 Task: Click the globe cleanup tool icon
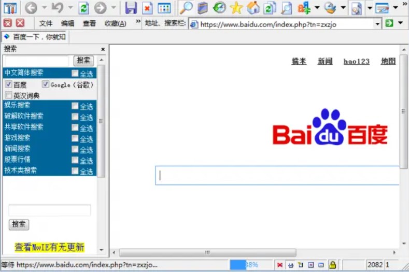point(330,8)
